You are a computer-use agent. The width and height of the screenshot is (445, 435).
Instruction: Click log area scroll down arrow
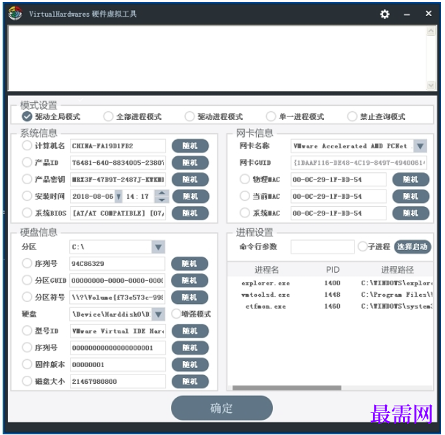[x=431, y=85]
